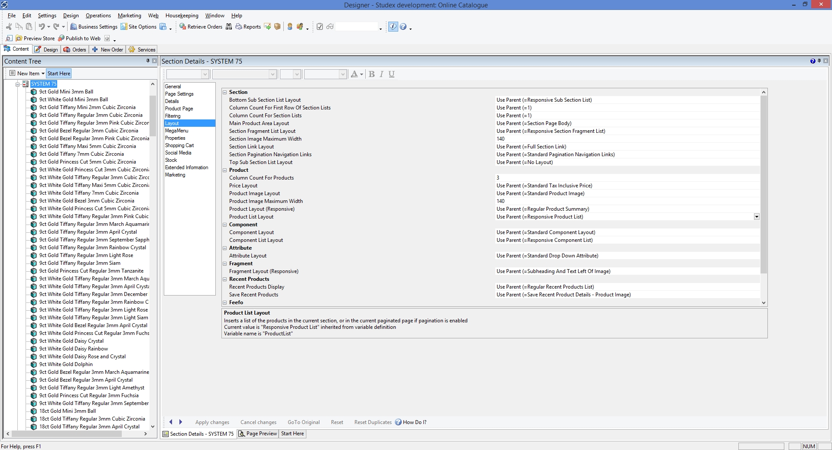Click the binoculars search icon
Viewport: 832px width, 450px height.
coord(229,27)
